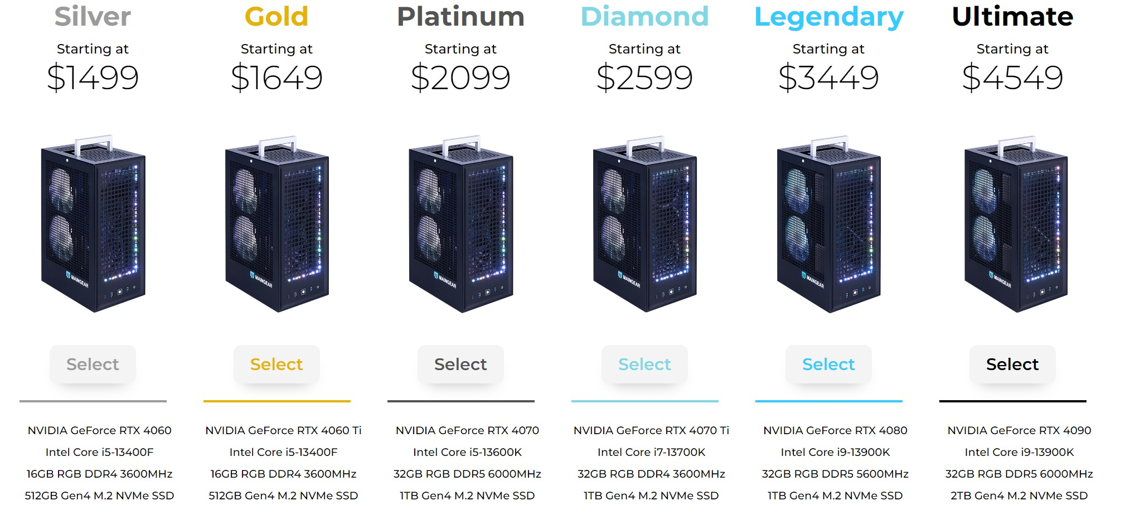1135x520 pixels.
Task: Click the NVIDIA GeForce RTX 4090 spec text
Action: 1019,430
